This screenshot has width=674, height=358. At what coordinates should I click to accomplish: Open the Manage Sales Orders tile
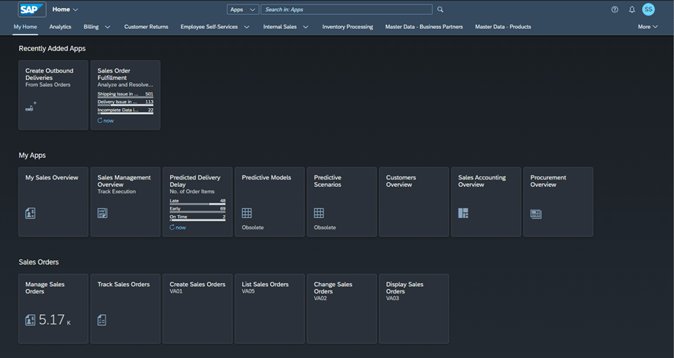coord(53,308)
